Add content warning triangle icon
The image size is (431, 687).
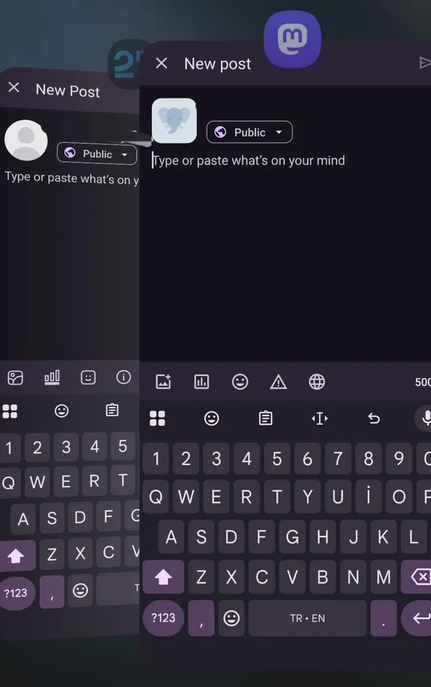[278, 382]
